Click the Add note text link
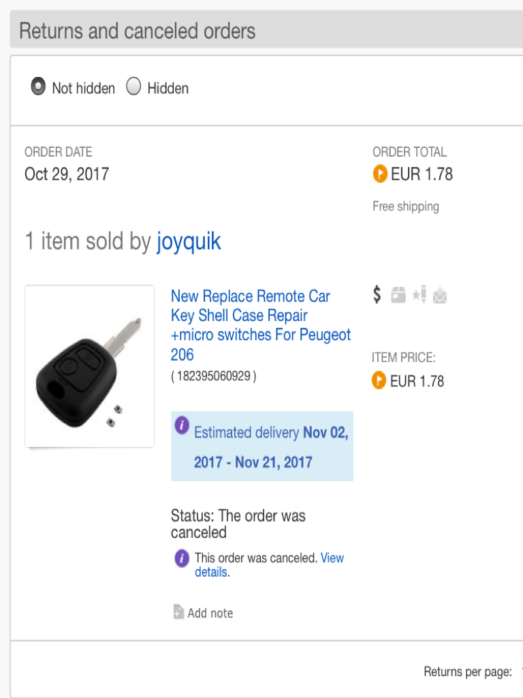 click(210, 613)
